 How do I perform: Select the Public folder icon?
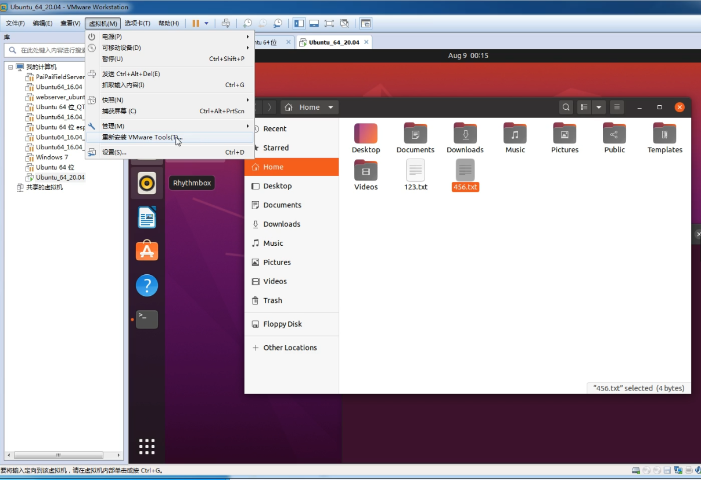(x=614, y=134)
